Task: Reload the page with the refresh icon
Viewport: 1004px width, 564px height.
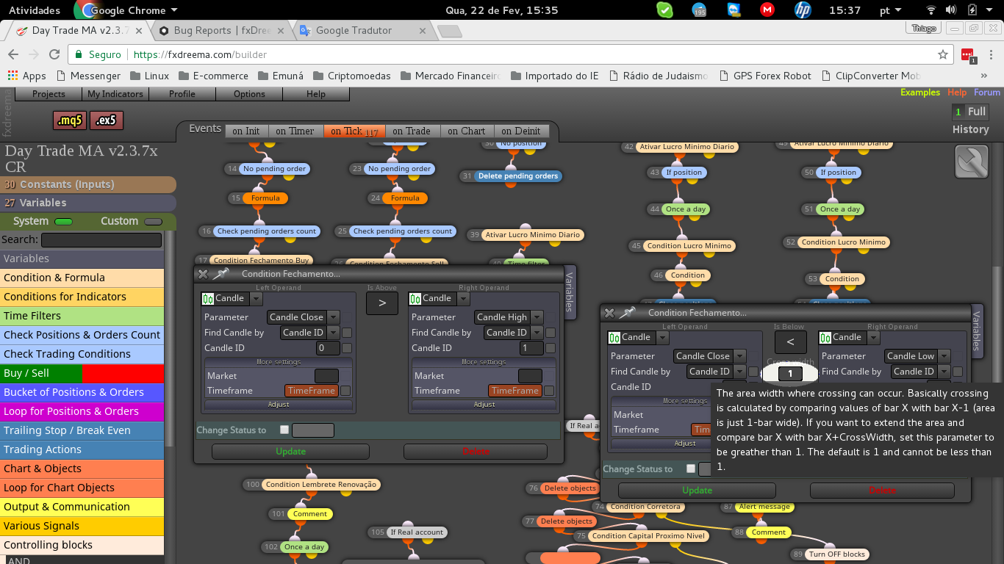Action: point(54,54)
